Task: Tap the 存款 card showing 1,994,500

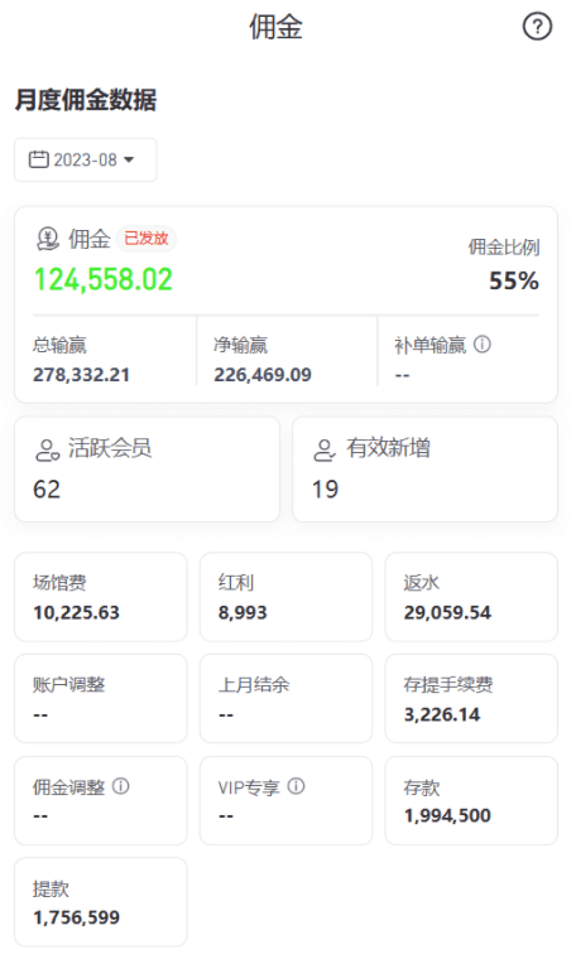Action: pos(471,800)
